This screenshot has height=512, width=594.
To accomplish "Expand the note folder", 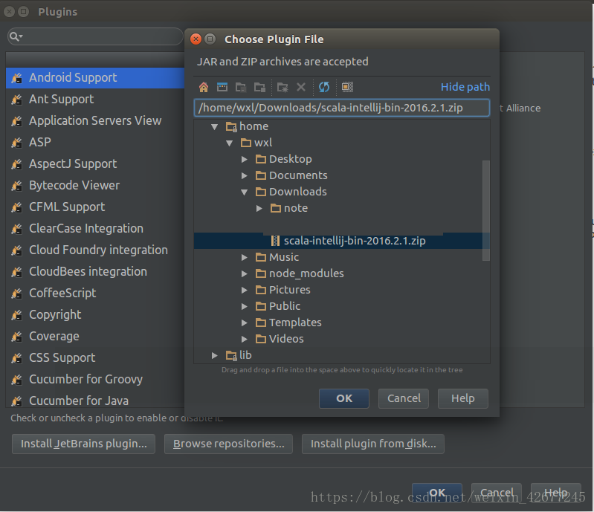I will tap(259, 208).
